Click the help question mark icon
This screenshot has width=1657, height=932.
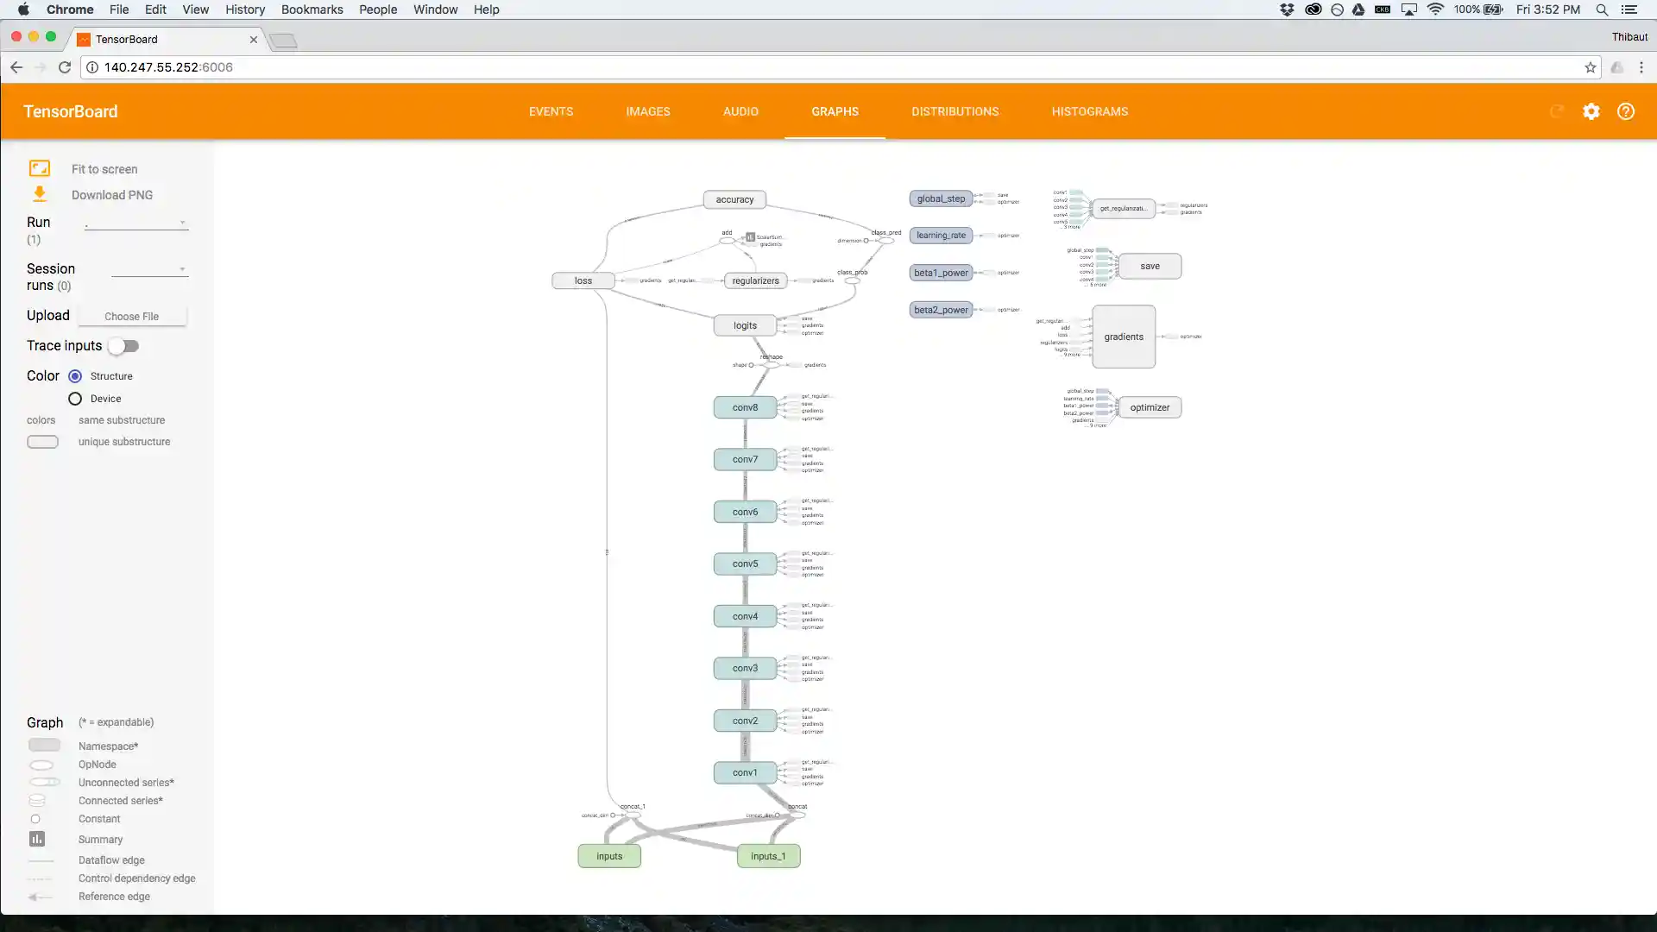[x=1626, y=111]
